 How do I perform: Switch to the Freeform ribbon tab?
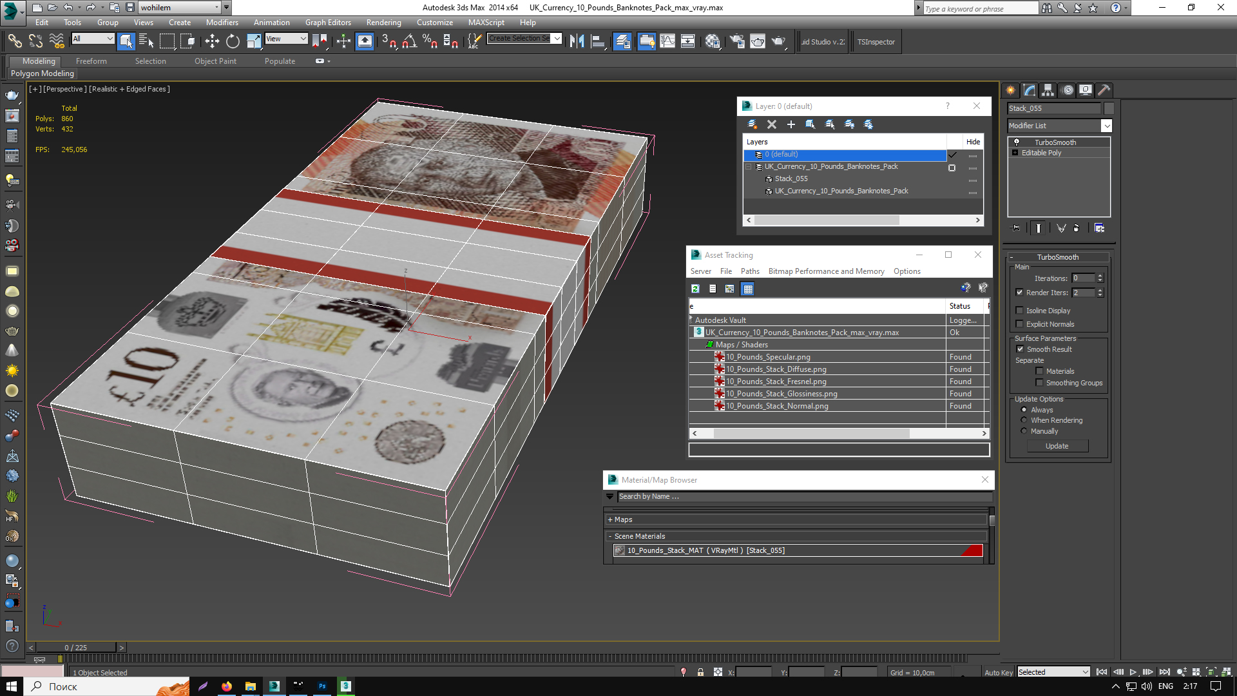pos(91,61)
